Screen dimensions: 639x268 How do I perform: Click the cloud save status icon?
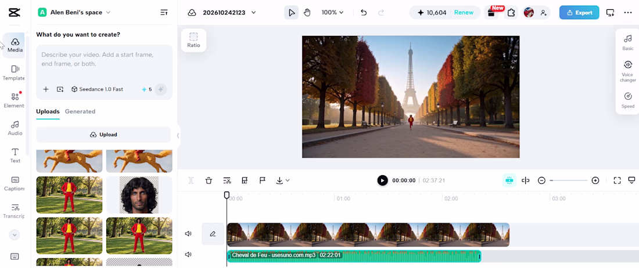[x=192, y=13]
